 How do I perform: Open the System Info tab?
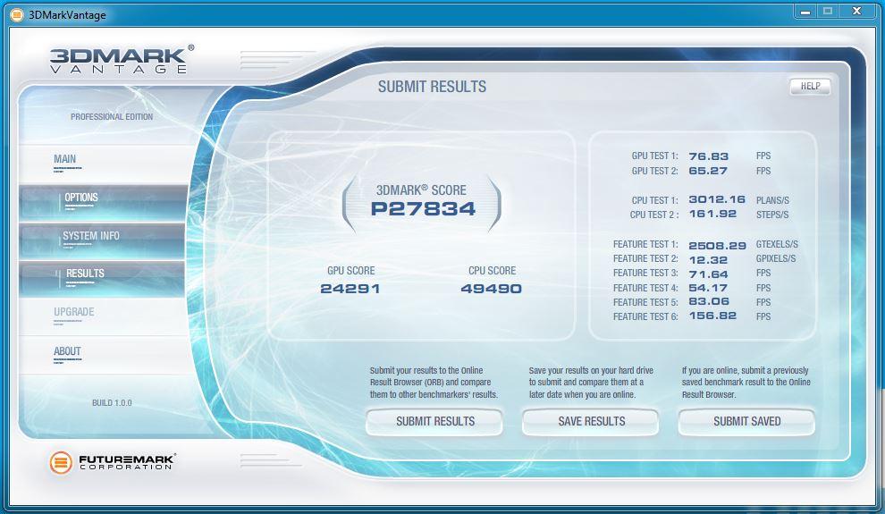tap(102, 240)
